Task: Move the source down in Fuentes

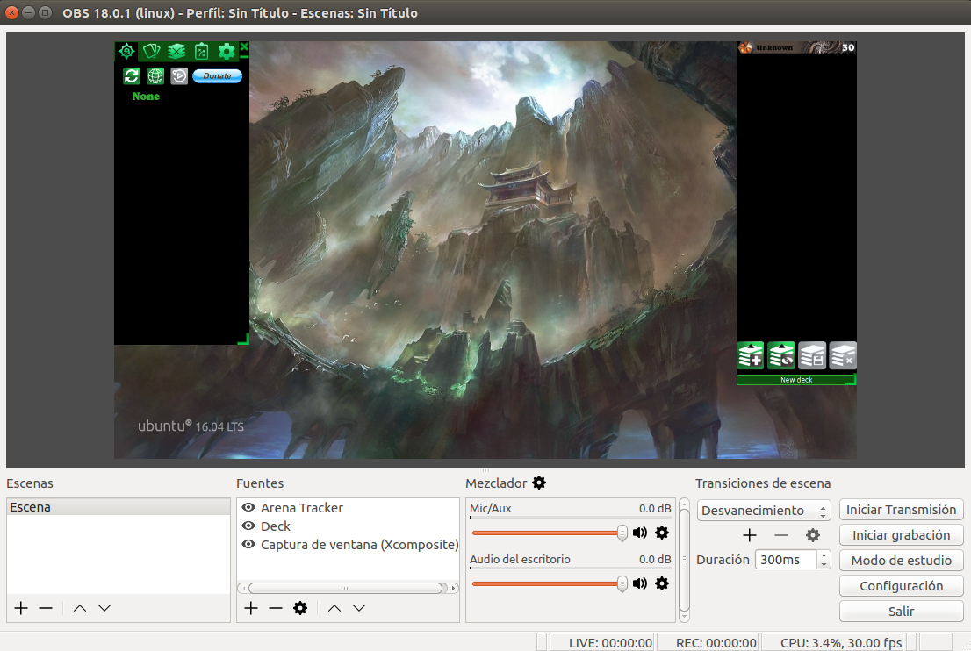Action: coord(359,608)
